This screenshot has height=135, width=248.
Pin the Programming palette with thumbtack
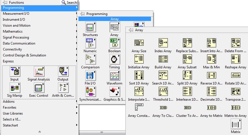click(x=82, y=14)
